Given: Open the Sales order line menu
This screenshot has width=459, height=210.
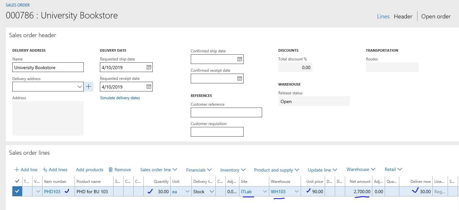Looking at the screenshot, I should 159,170.
